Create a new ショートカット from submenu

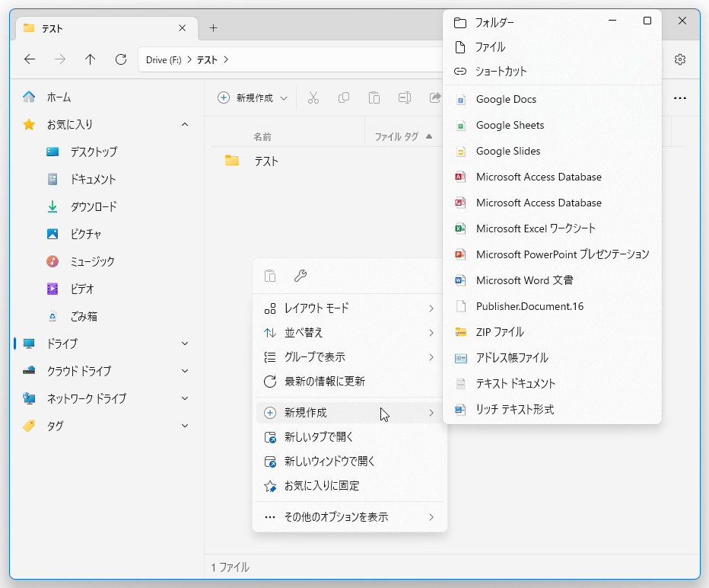pyautogui.click(x=552, y=72)
